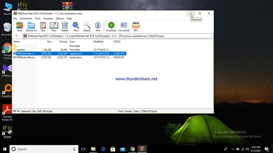Sort the list by the Modified column
This screenshot has height=153, width=273.
(102, 42)
